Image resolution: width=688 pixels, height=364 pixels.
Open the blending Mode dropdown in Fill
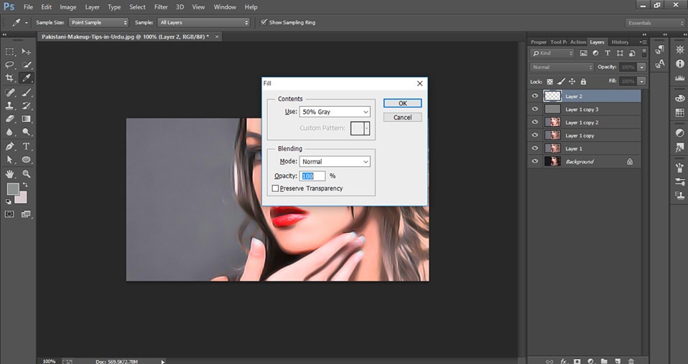(x=335, y=162)
